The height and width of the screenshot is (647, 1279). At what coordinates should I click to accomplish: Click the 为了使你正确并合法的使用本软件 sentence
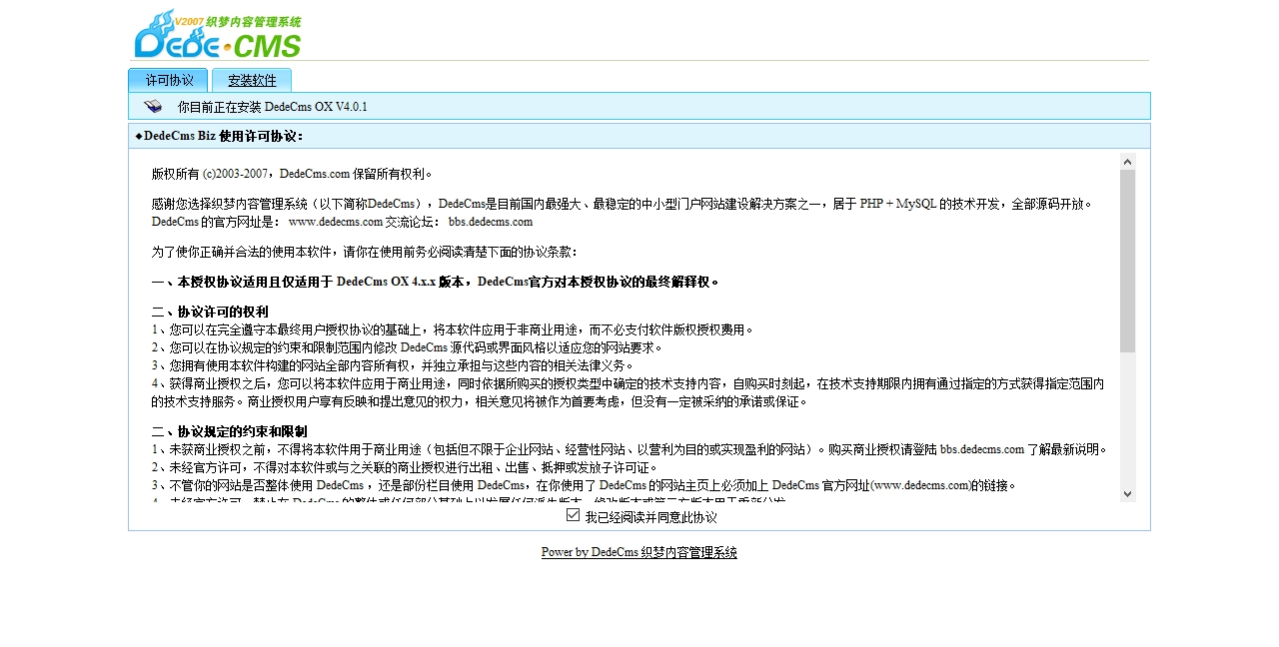tap(365, 252)
